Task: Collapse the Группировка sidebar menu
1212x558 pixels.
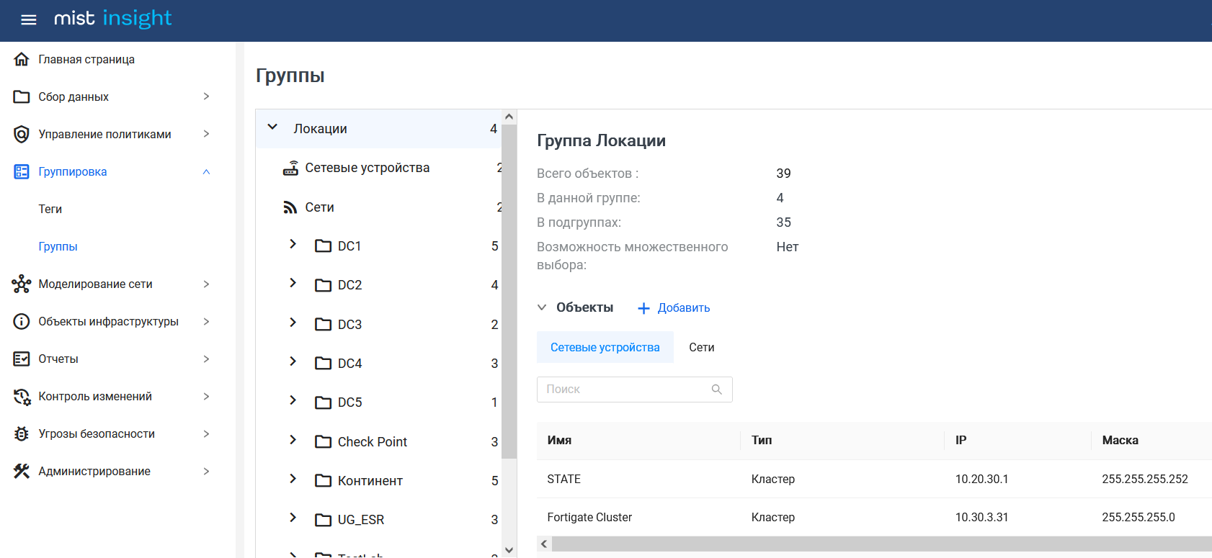Action: (x=206, y=171)
